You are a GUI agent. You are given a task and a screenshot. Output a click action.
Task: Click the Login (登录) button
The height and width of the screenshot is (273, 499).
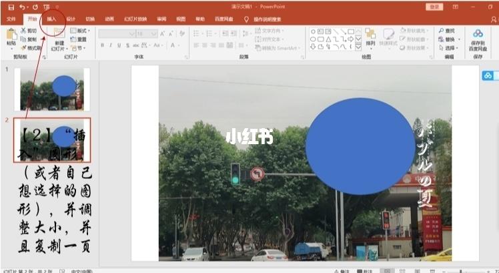[x=434, y=6]
